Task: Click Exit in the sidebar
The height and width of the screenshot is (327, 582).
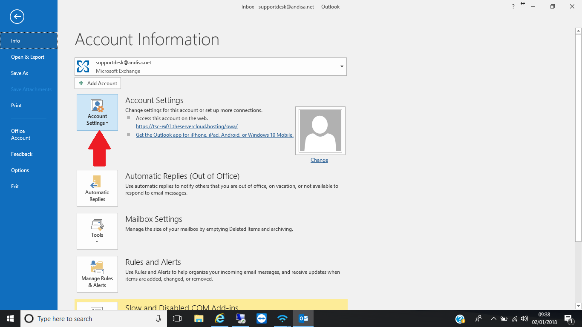Action: (x=29, y=186)
